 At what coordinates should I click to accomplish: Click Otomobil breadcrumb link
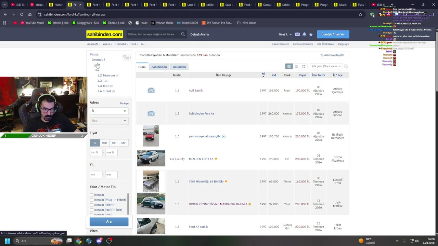120,44
